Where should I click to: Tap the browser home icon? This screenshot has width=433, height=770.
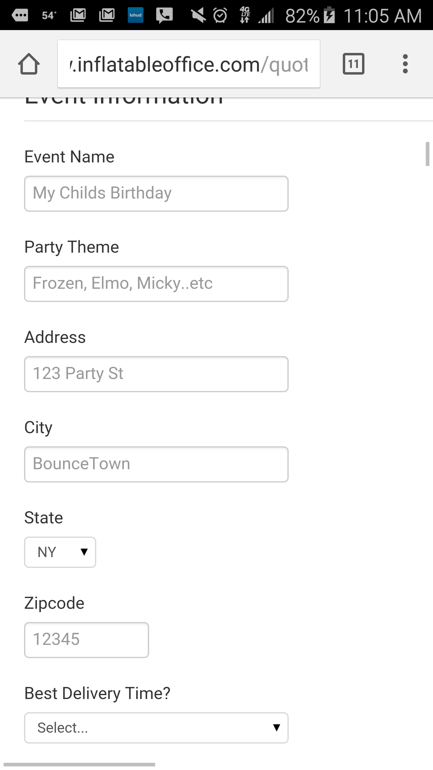[x=29, y=64]
